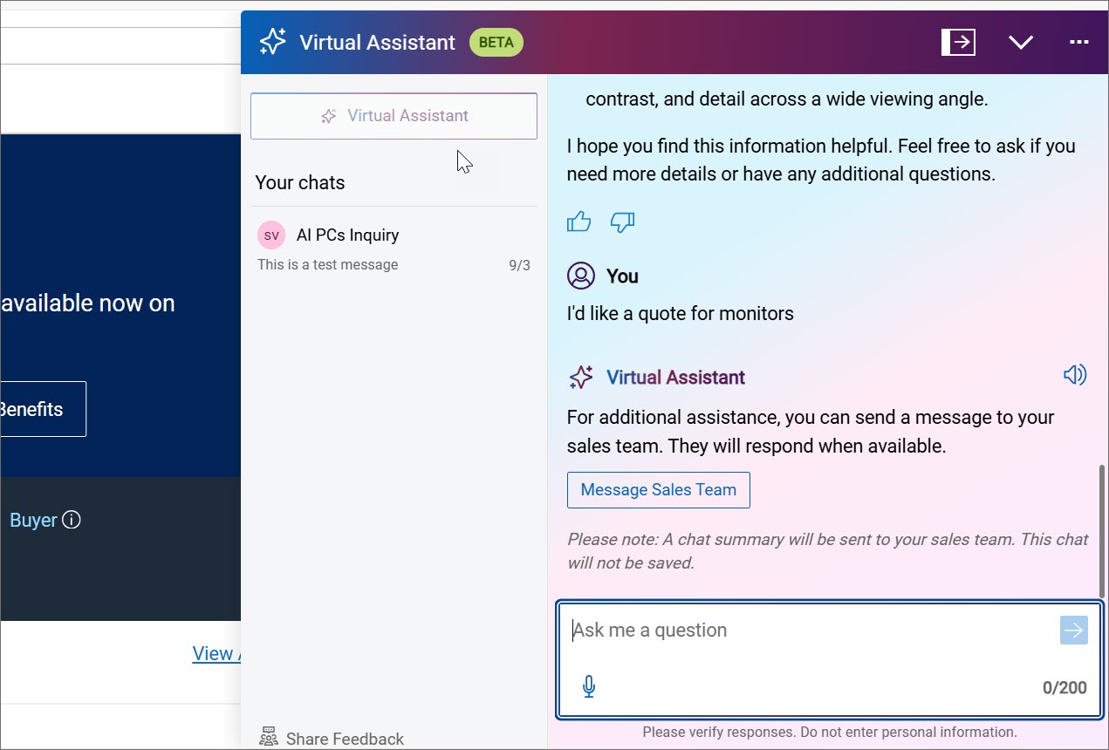Click the read aloud speaker icon

[x=1074, y=375]
